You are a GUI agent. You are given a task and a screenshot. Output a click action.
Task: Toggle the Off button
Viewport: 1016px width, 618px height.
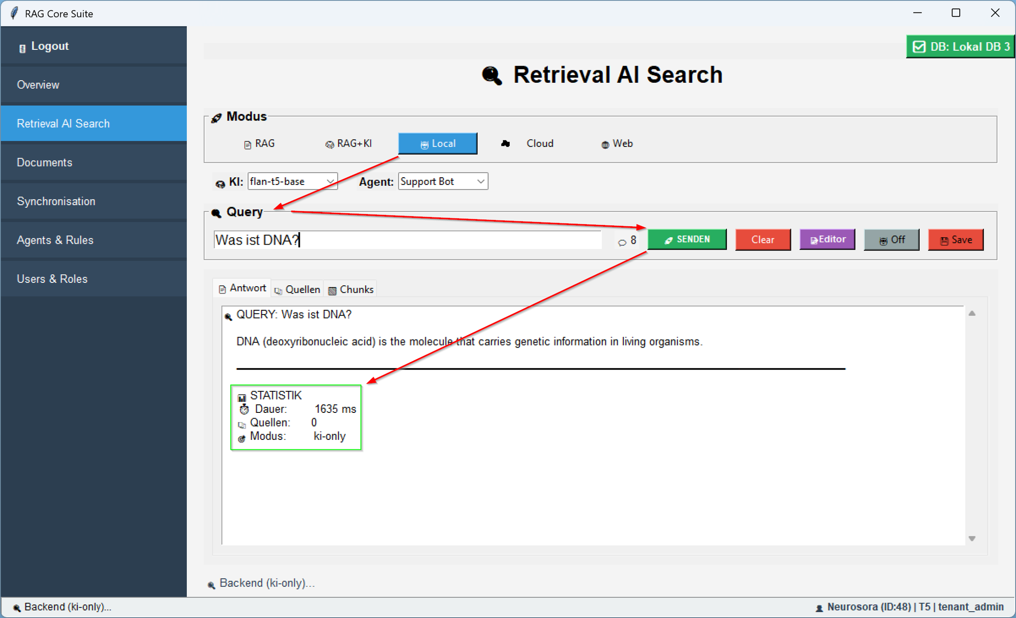pyautogui.click(x=891, y=240)
